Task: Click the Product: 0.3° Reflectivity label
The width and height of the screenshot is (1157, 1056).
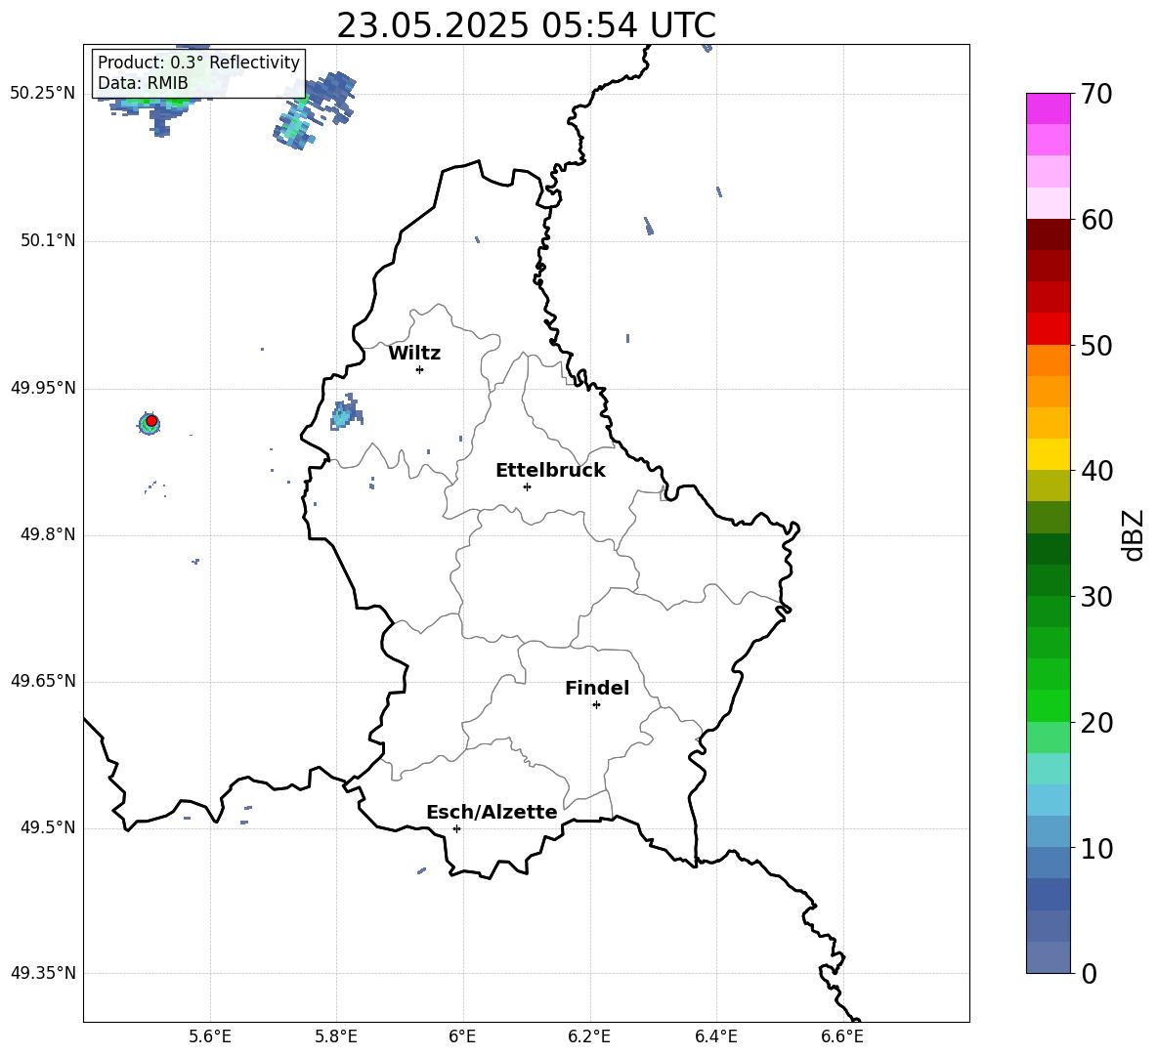Action: [198, 63]
